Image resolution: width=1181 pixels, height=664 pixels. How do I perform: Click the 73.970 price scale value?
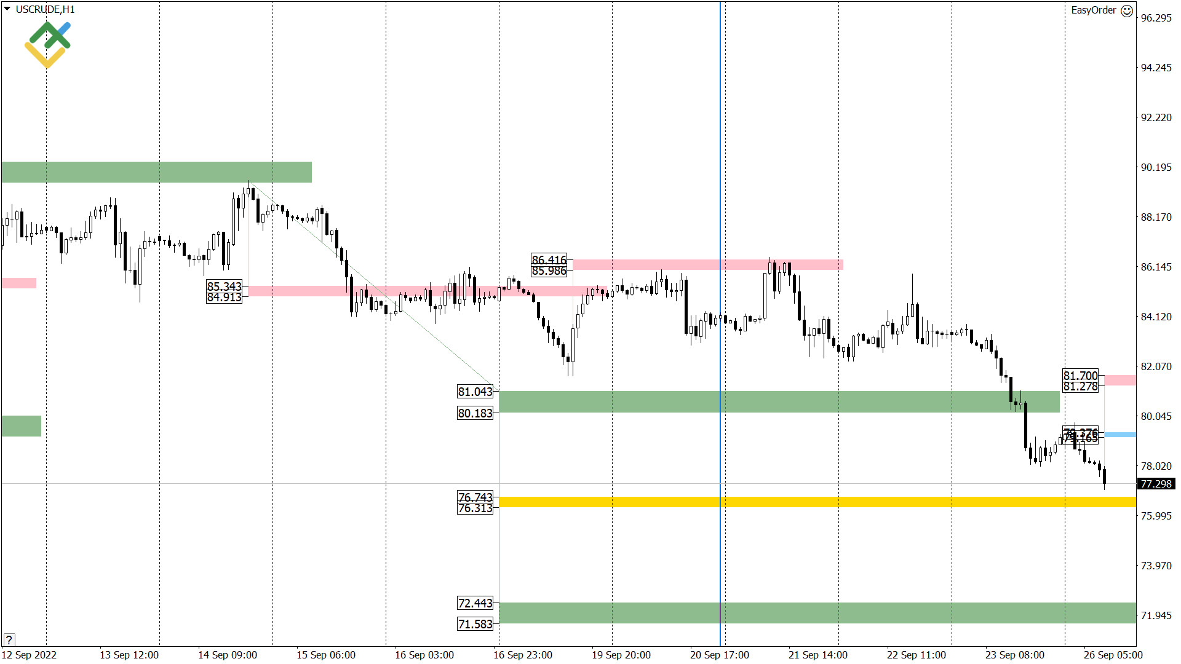pyautogui.click(x=1156, y=566)
